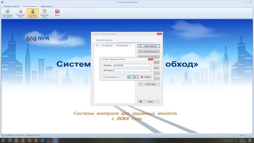Confirm with the Да button
This screenshot has height=143, width=254.
coord(133,77)
